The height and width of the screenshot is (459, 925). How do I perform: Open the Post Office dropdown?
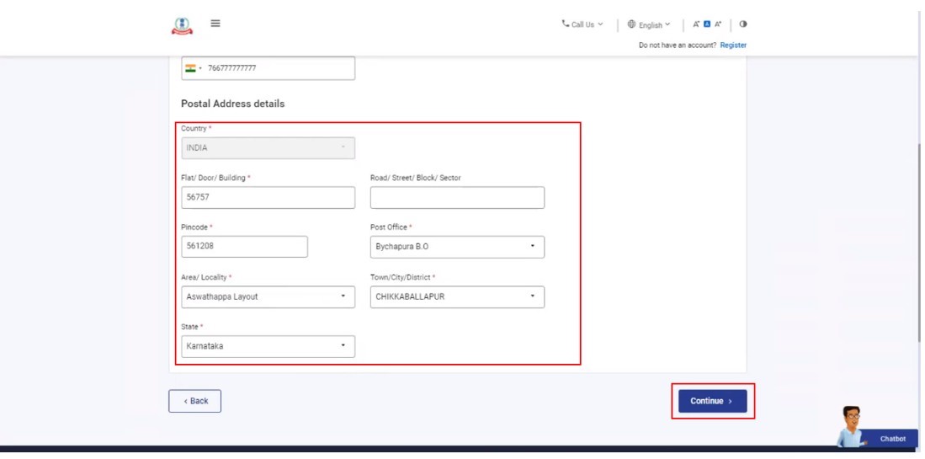[x=457, y=247]
